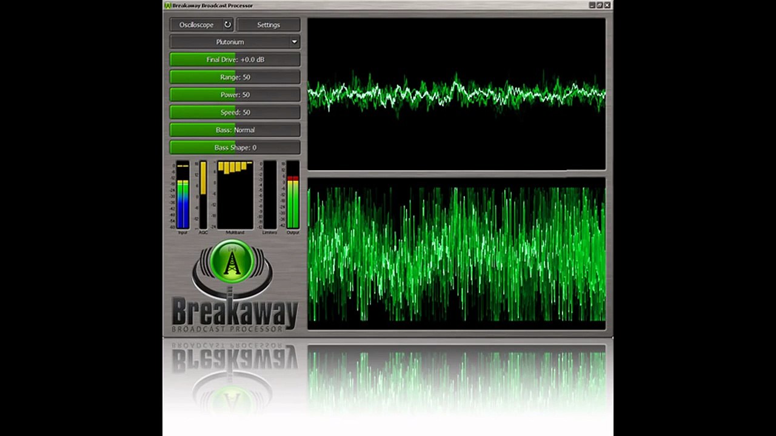This screenshot has height=436, width=776.
Task: Click the Bass Shape: 0 slider
Action: coord(235,147)
